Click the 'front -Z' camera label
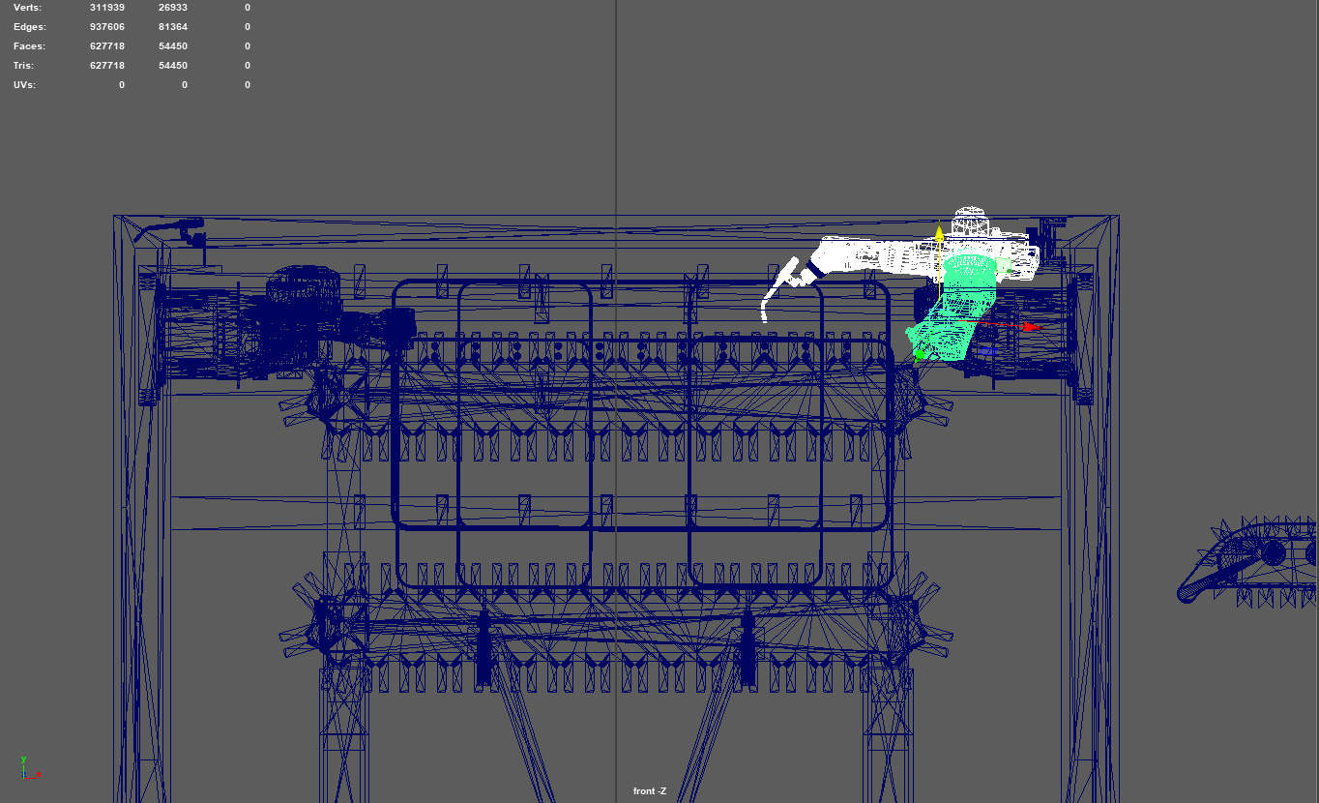Image resolution: width=1319 pixels, height=803 pixels. [x=649, y=791]
